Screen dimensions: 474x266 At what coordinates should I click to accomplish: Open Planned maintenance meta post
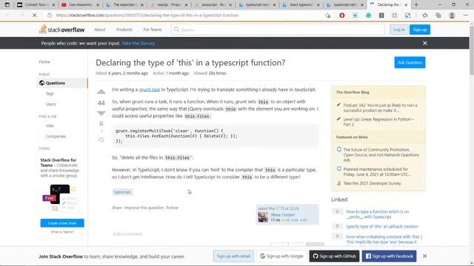coord(377,171)
